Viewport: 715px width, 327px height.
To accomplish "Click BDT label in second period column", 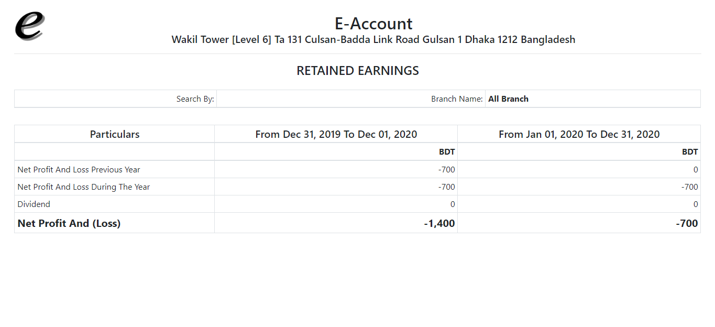I will (x=689, y=152).
